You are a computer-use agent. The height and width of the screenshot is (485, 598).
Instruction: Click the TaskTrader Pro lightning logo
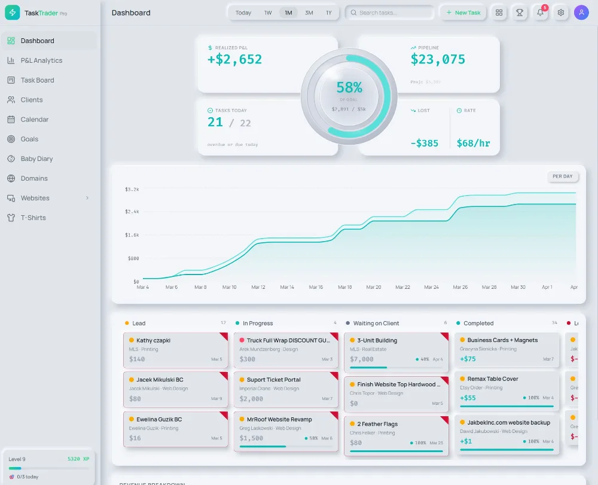13,13
